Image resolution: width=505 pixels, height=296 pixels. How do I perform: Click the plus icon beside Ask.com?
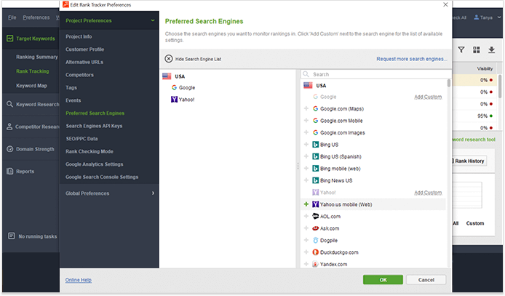coord(306,228)
